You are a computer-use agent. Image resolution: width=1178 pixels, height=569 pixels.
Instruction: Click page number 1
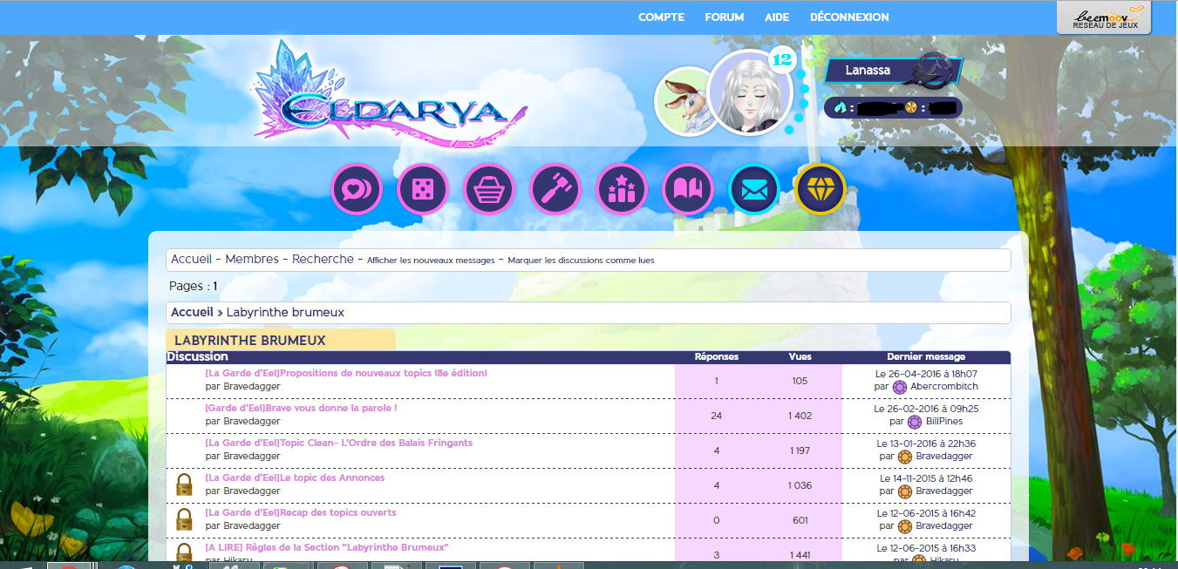[x=214, y=286]
